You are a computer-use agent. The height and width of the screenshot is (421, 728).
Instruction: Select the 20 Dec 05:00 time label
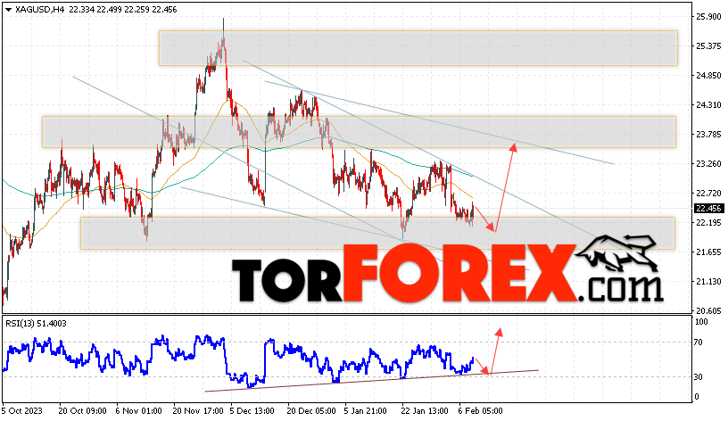tap(311, 411)
